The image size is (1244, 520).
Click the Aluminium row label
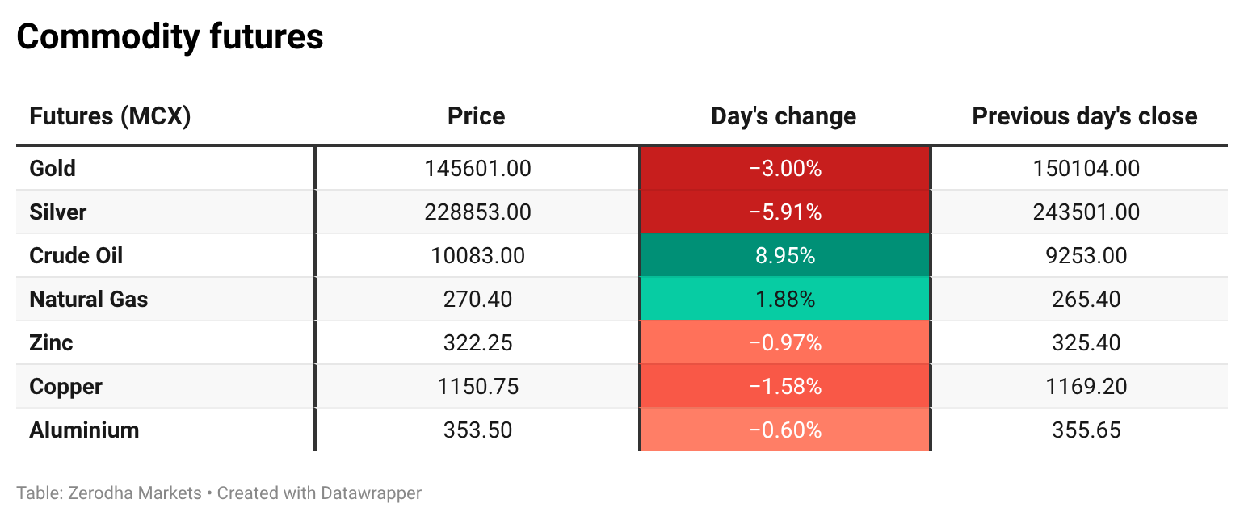pos(84,430)
